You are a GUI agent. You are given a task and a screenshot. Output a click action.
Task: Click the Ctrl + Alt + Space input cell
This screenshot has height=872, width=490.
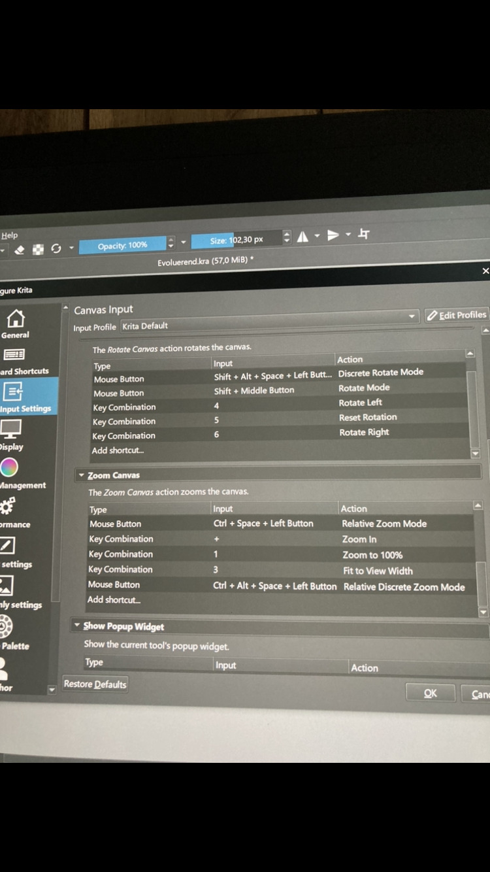(275, 586)
